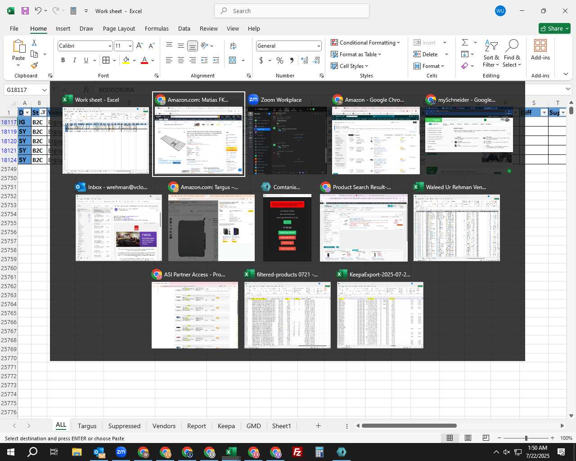Click the Comma Style icon
Screen dimensions: 576x461
click(x=292, y=60)
